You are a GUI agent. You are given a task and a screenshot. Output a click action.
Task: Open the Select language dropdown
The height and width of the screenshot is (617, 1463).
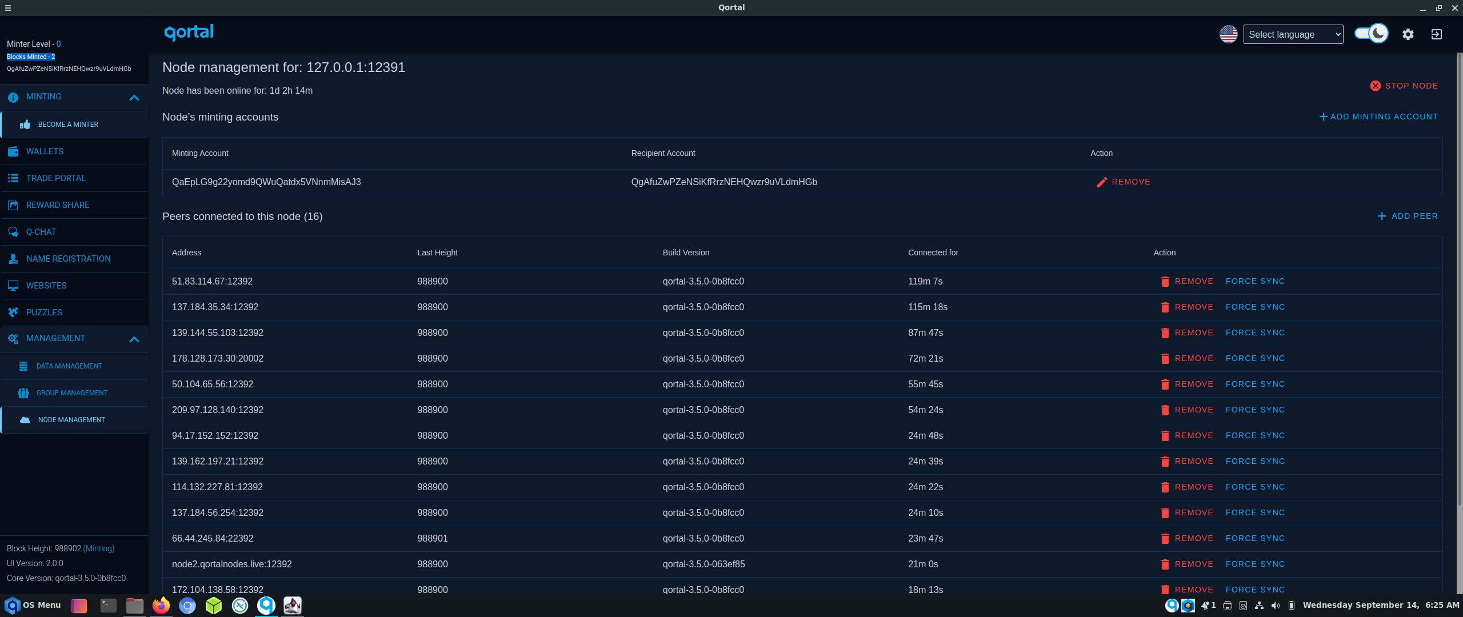(1293, 34)
